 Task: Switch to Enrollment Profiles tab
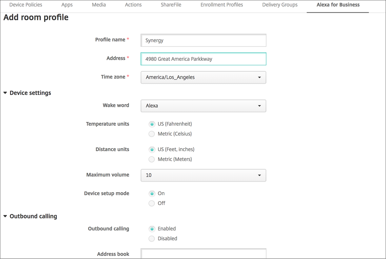pyautogui.click(x=222, y=5)
